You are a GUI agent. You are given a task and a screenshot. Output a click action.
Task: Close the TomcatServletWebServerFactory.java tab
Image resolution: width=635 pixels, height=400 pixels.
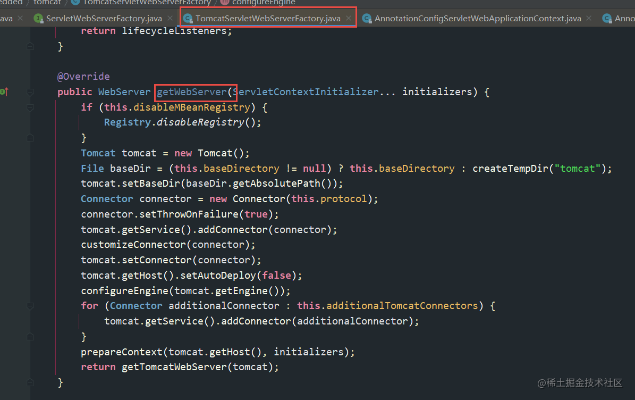pyautogui.click(x=348, y=18)
